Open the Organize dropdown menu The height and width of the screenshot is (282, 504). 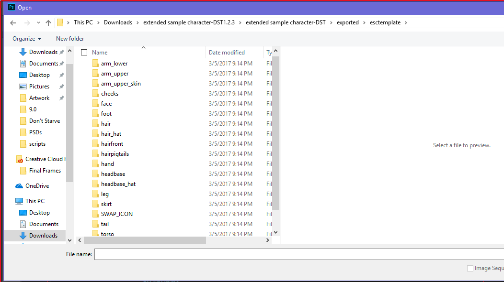(x=27, y=39)
